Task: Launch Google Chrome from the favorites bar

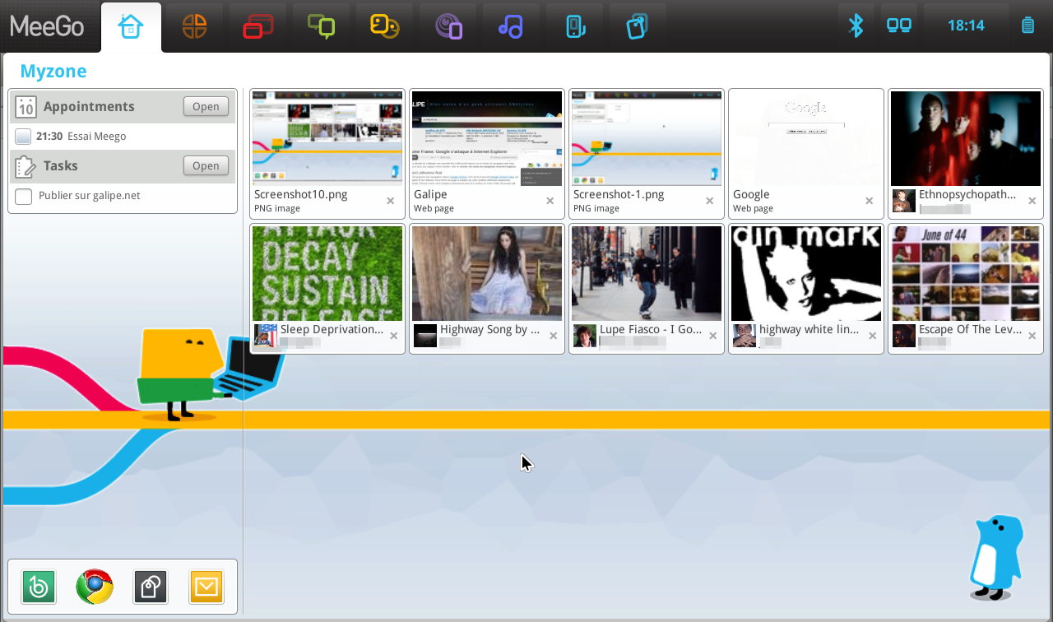Action: click(x=95, y=587)
